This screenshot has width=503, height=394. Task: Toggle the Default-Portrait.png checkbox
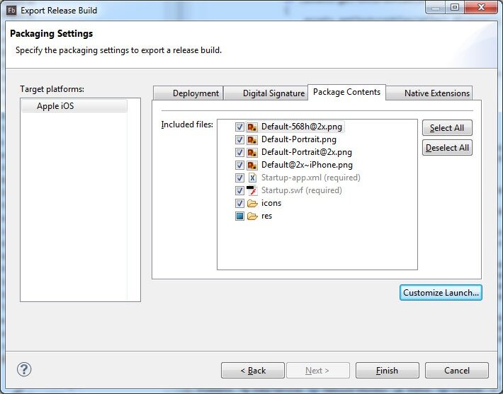click(239, 140)
